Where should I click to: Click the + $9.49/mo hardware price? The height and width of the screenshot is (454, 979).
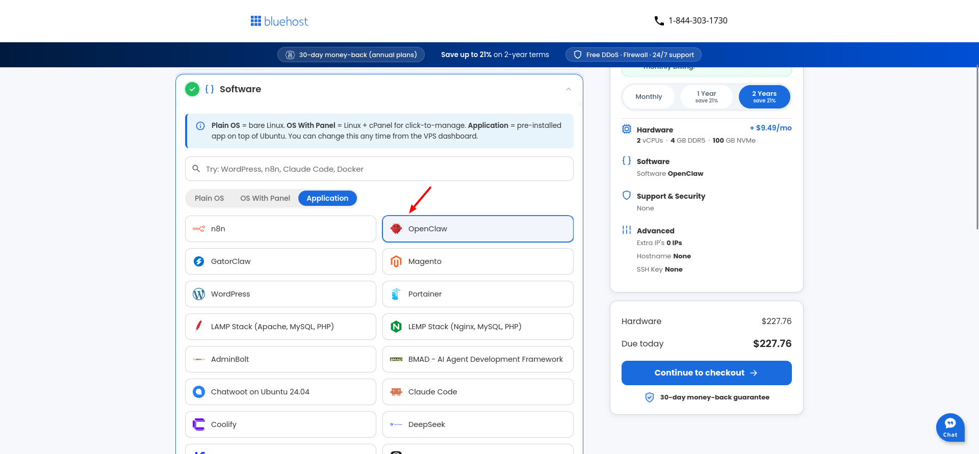(x=770, y=128)
